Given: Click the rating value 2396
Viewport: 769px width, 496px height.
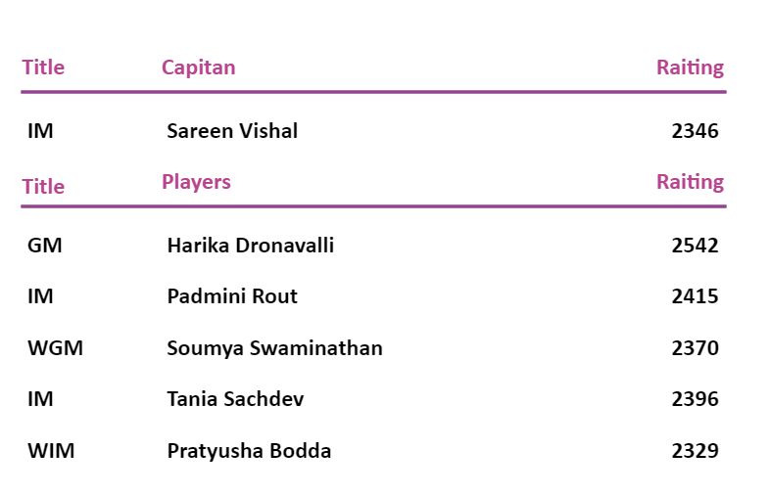Looking at the screenshot, I should point(695,399).
